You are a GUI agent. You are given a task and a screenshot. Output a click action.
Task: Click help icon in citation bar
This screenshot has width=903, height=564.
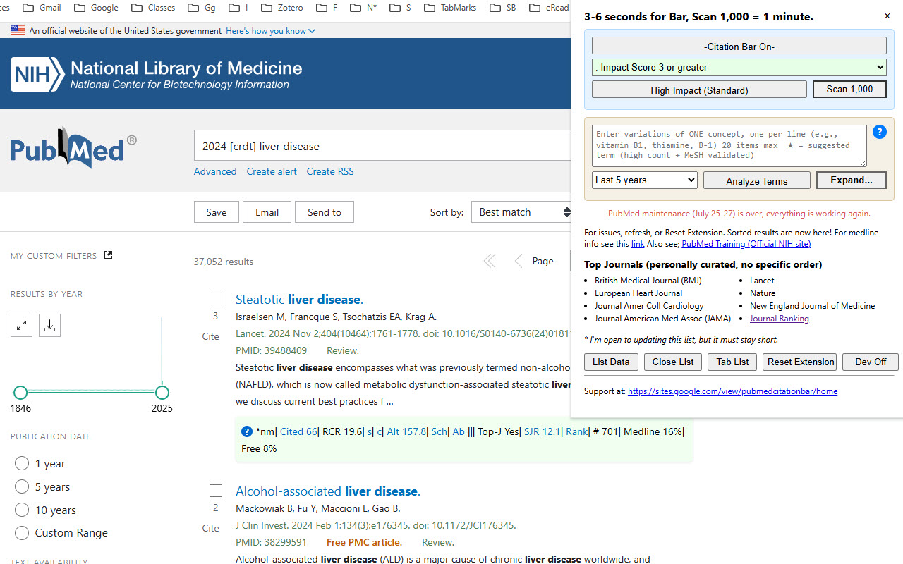click(x=247, y=431)
